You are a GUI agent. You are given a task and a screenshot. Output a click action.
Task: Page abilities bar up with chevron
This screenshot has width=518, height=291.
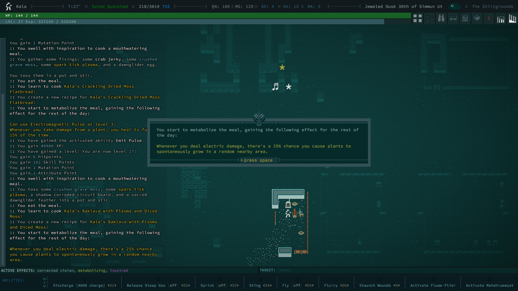click(45, 279)
